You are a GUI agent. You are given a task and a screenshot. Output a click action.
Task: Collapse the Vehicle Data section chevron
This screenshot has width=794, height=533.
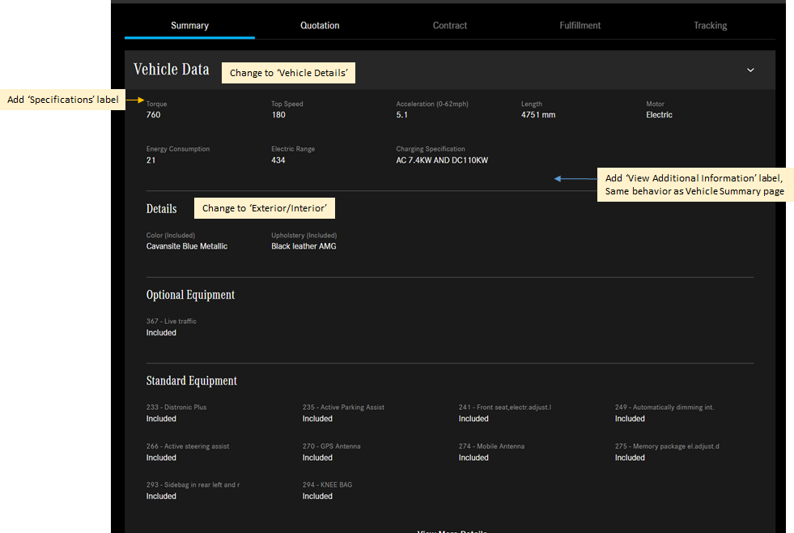[x=750, y=70]
